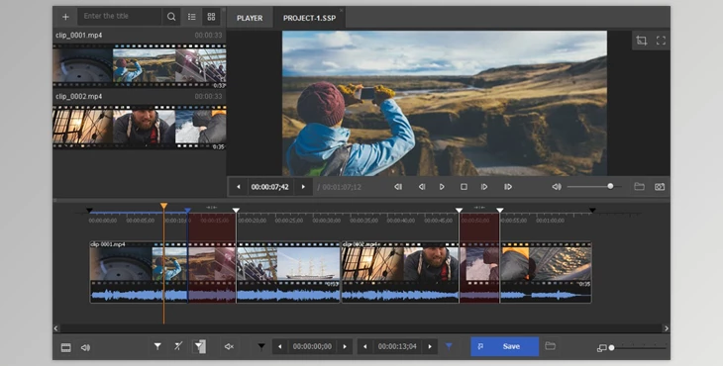The image size is (723, 366).
Task: Switch media library to list view
Action: (192, 17)
